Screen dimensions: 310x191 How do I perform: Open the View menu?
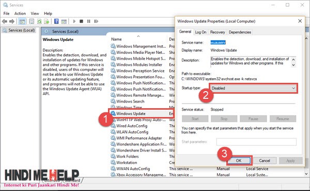(x=35, y=13)
